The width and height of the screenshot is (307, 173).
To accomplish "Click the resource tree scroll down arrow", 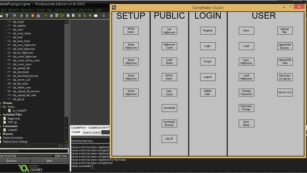I will [66, 142].
